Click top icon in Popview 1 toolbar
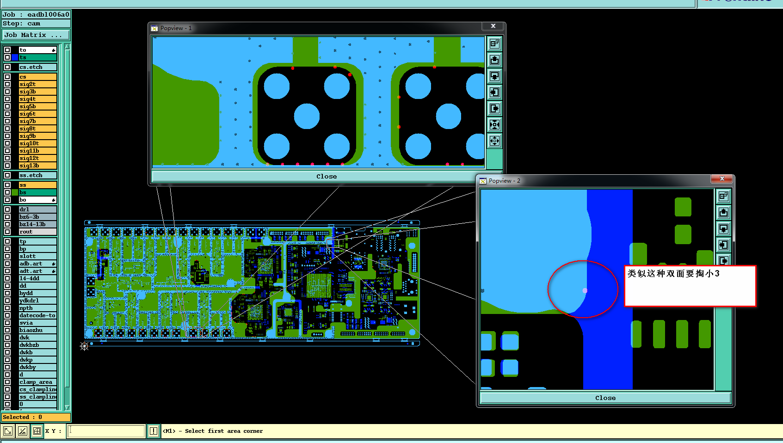 [x=494, y=43]
